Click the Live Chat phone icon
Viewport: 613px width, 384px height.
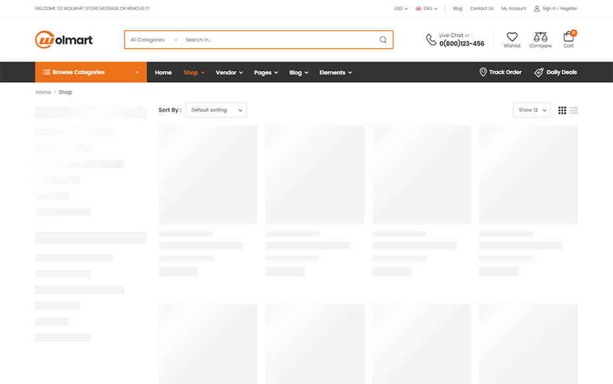coord(431,39)
